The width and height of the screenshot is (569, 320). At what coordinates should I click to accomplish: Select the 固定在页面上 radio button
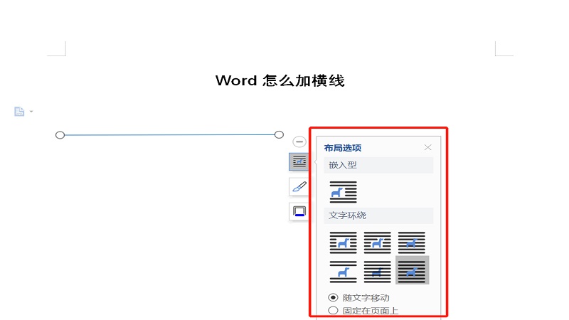(x=333, y=311)
